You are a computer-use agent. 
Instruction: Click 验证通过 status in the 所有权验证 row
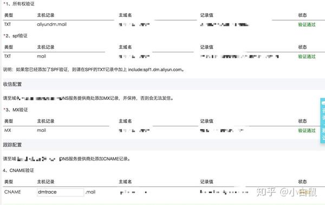pos(307,24)
